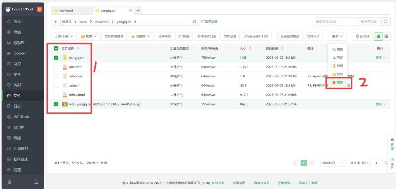Open the 网站 websites section
This screenshot has width=396, height=189.
click(17, 32)
